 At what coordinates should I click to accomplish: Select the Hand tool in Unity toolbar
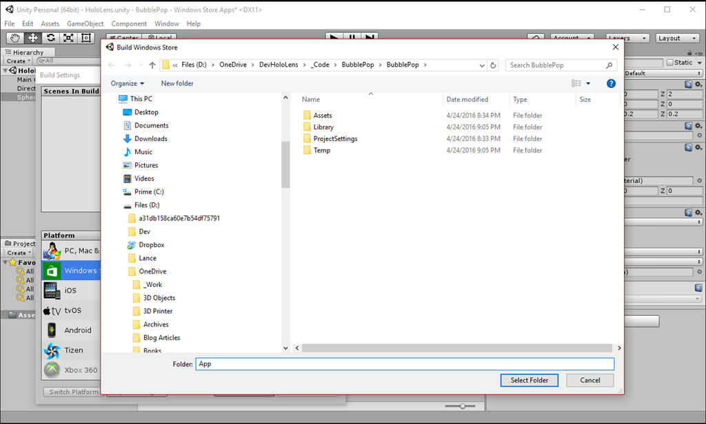[x=15, y=38]
